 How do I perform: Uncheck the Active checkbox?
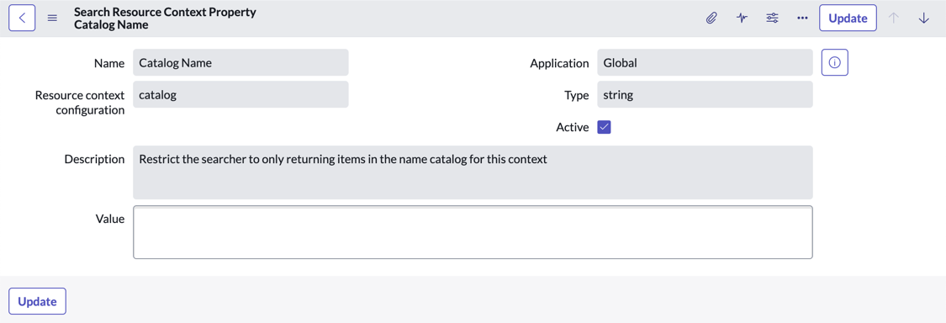(604, 127)
